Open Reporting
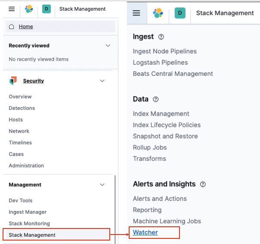 coord(147,210)
